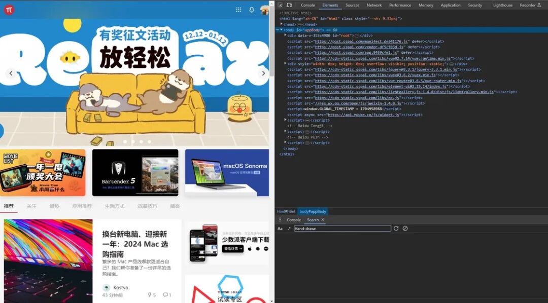The height and width of the screenshot is (303, 548).
Task: Toggle device toolbar in DevTools
Action: point(289,5)
